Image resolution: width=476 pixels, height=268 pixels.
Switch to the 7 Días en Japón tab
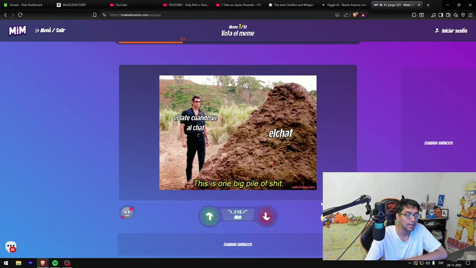pos(239,5)
